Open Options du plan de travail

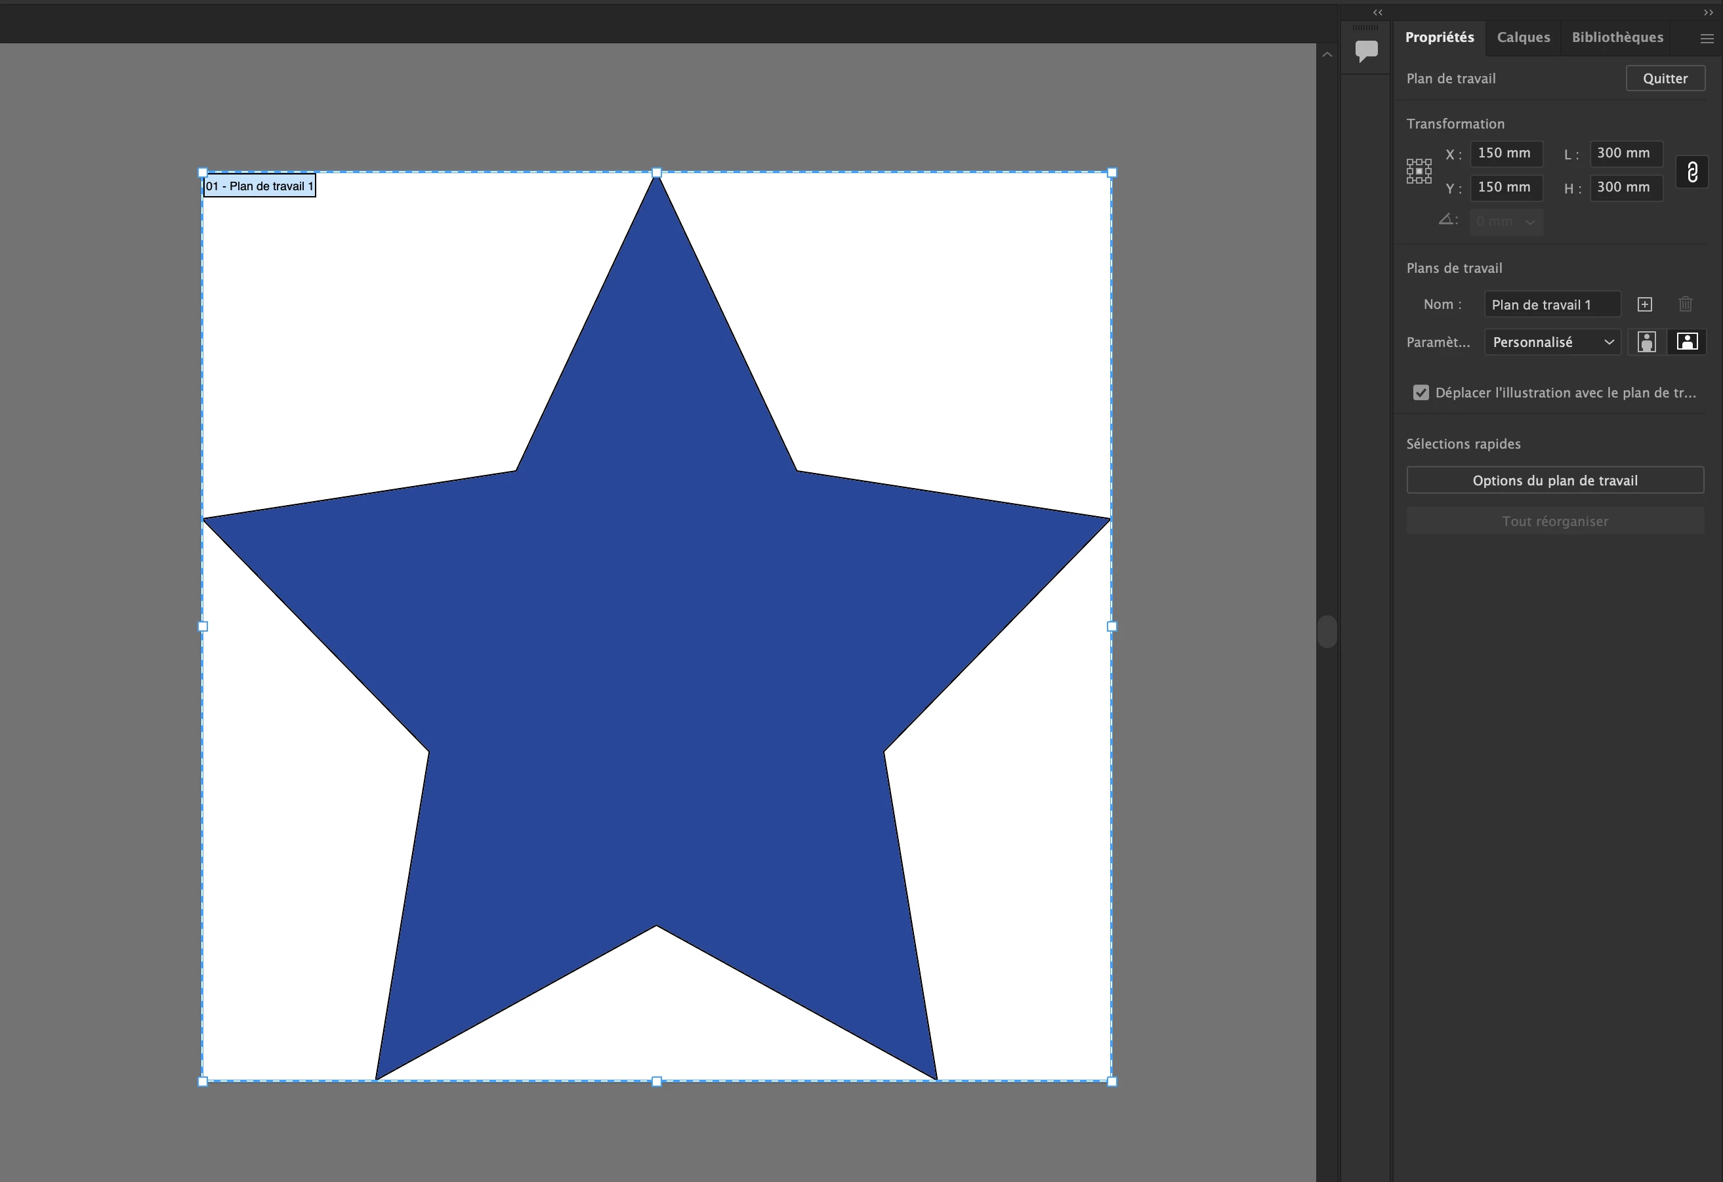pyautogui.click(x=1555, y=480)
